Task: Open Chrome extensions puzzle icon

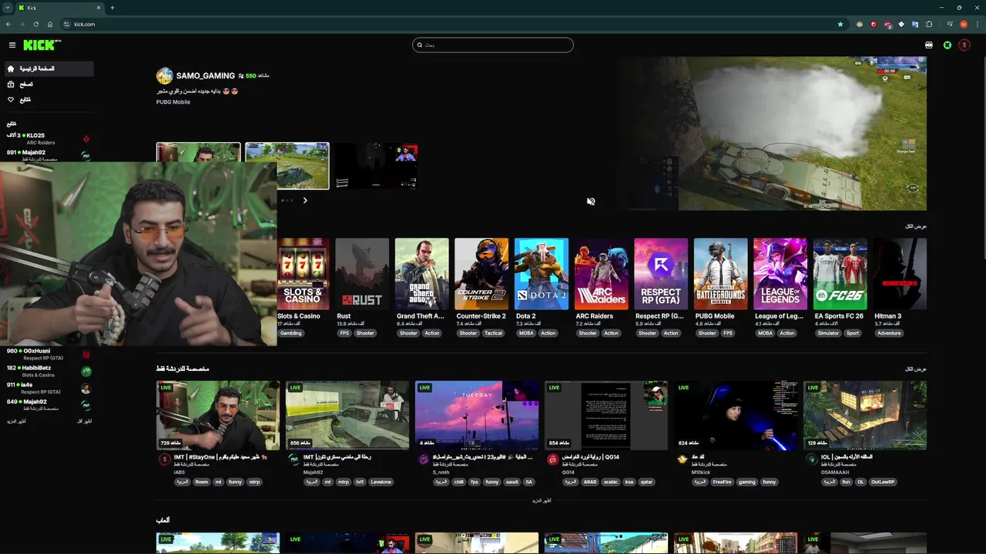Action: click(929, 24)
